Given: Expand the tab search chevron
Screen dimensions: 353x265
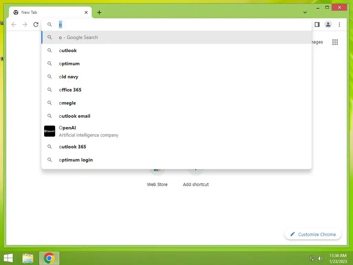Looking at the screenshot, I should tap(305, 12).
